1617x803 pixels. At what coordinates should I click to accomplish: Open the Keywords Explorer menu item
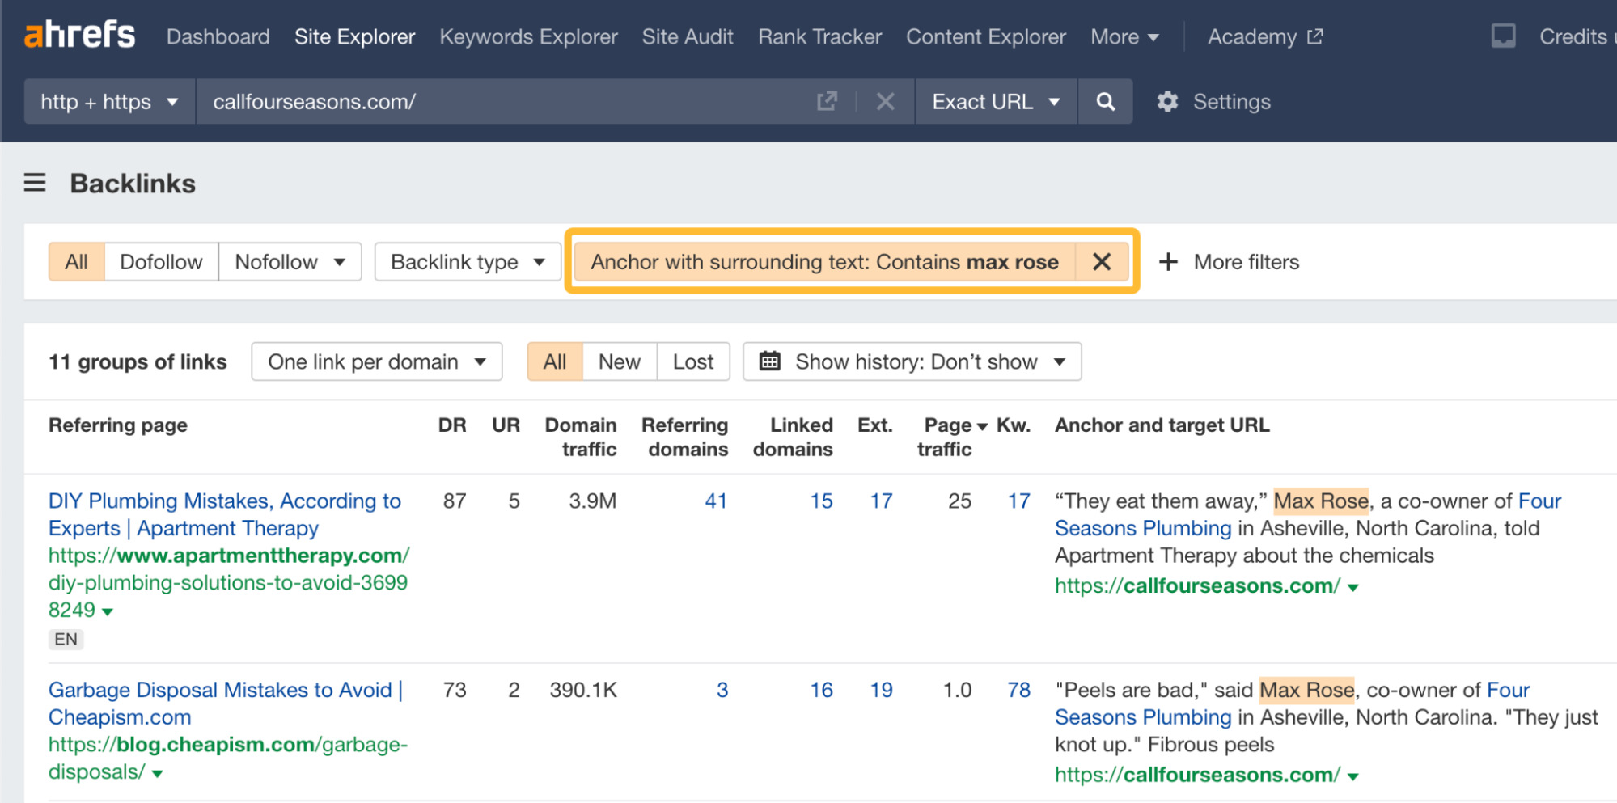[528, 36]
